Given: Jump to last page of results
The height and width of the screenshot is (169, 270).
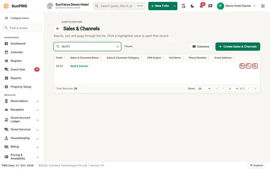Looking at the screenshot, I should pos(255,89).
